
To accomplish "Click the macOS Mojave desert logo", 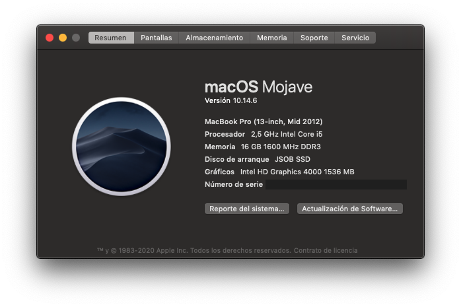I will (x=122, y=147).
